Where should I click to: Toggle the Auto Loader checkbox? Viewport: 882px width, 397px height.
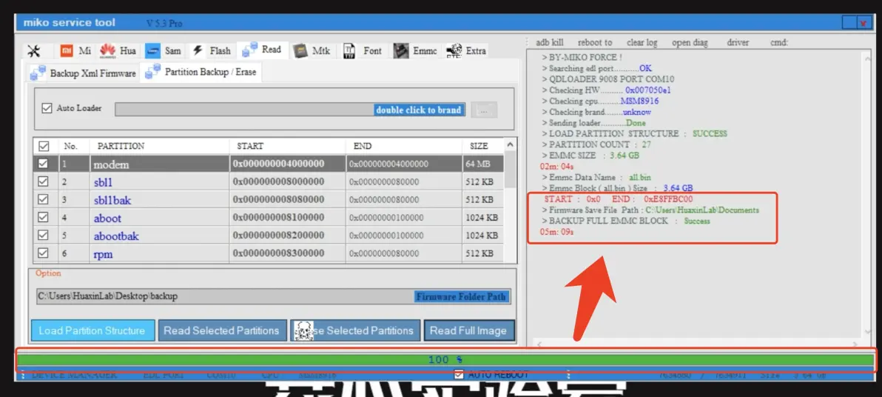click(x=47, y=108)
